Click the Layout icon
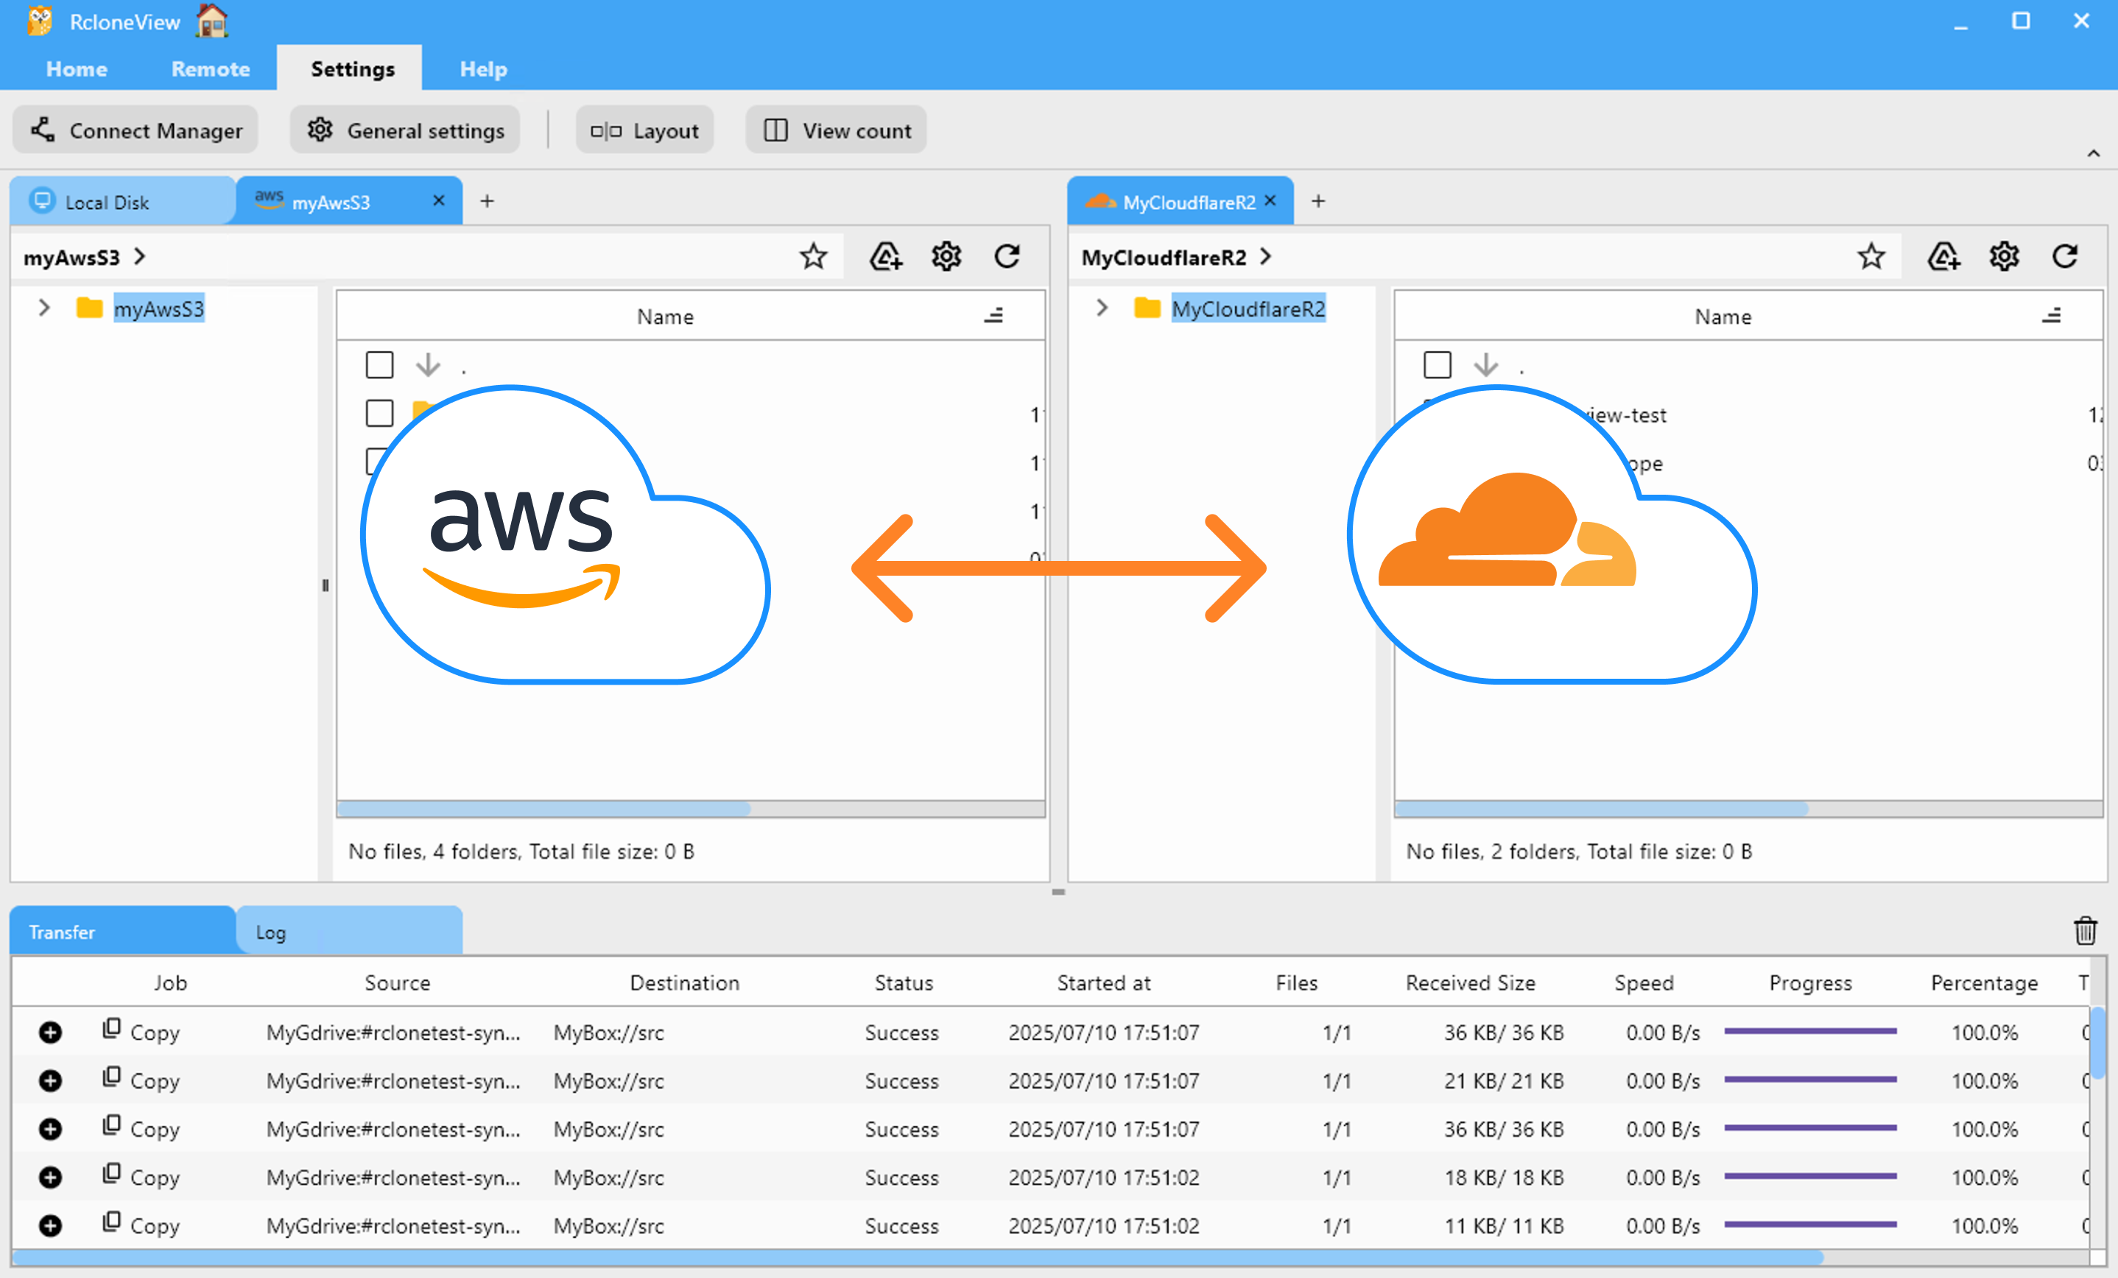The image size is (2118, 1278). tap(644, 130)
